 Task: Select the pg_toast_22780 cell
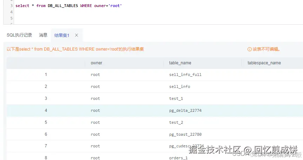pos(185,134)
